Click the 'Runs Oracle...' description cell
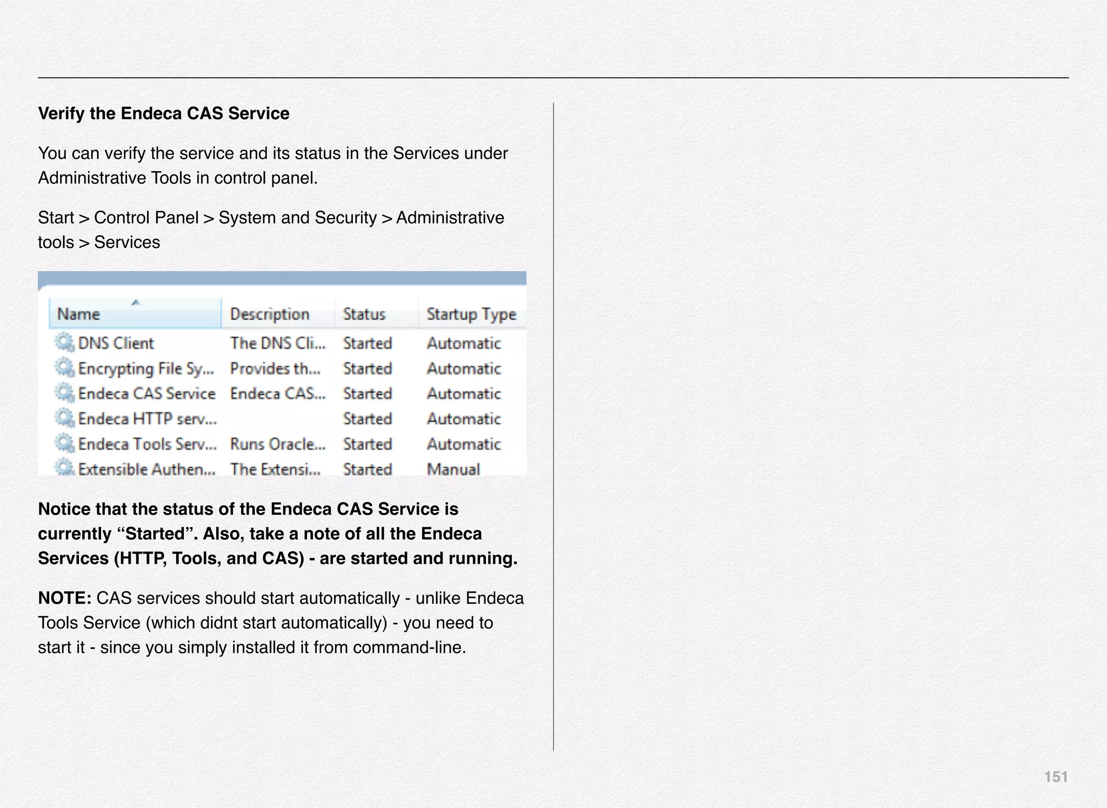The image size is (1107, 808). 278,444
